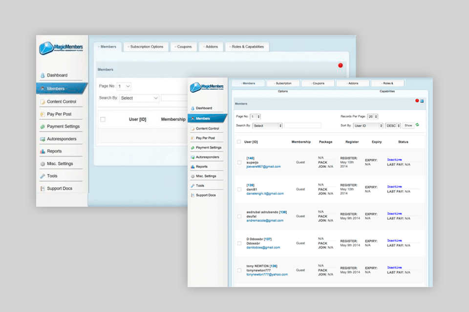This screenshot has height=312, width=469.
Task: Toggle select-all checkbox in front window table header
Action: point(239,142)
